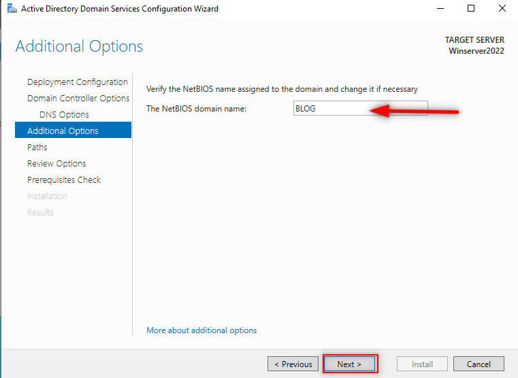The height and width of the screenshot is (378, 518).
Task: Go to the Deployment Configuration step
Action: [x=77, y=82]
